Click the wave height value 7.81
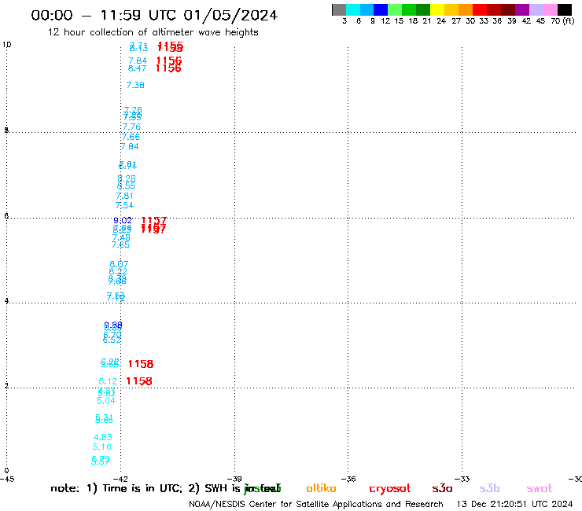Screen dimensions: 582x511 pos(125,196)
